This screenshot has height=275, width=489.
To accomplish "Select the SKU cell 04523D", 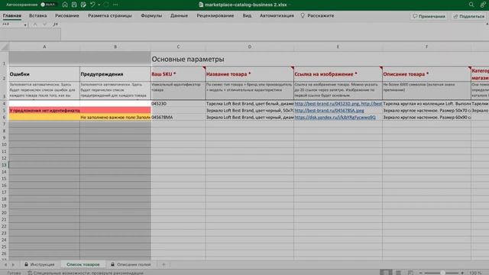I will click(178, 104).
